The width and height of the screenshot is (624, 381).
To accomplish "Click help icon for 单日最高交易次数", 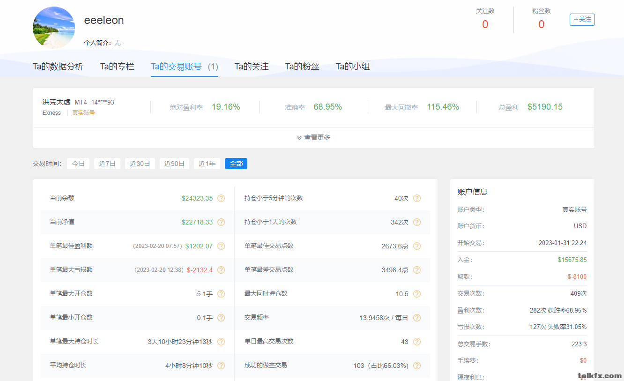I will tap(417, 342).
